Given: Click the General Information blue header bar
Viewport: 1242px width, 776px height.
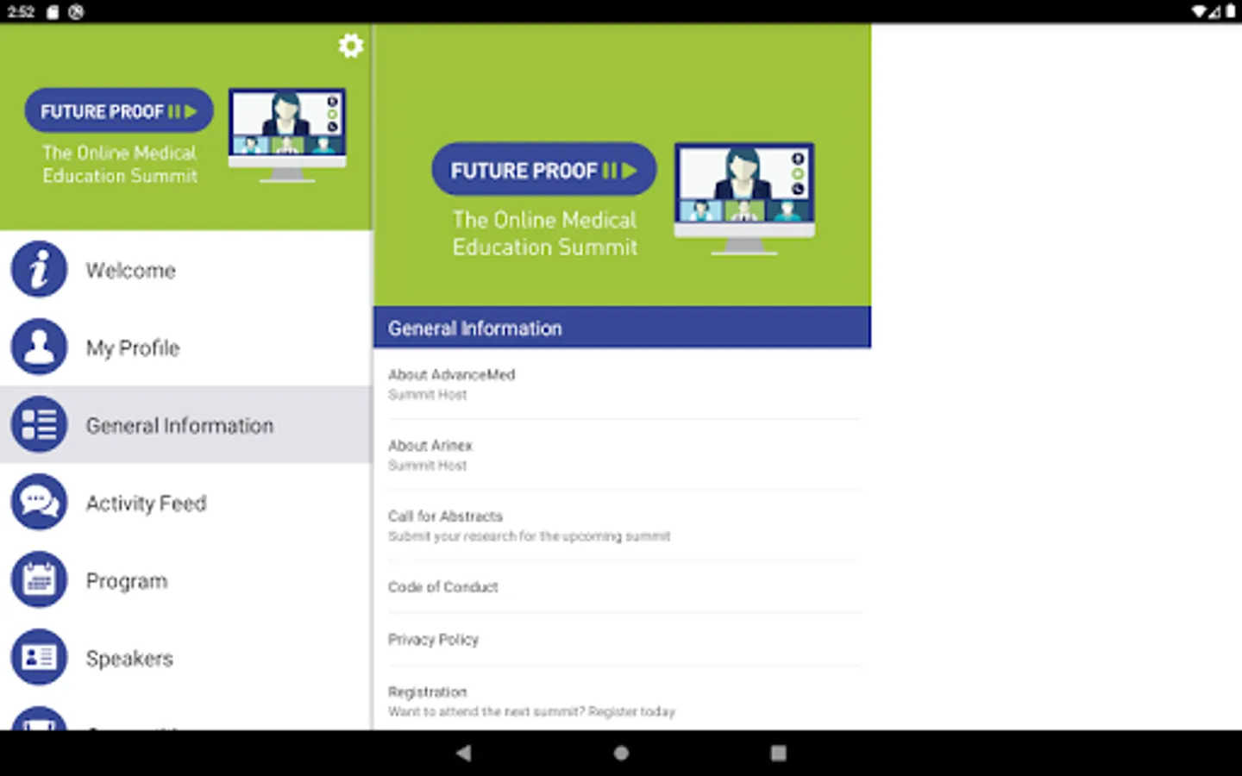Looking at the screenshot, I should 622,328.
